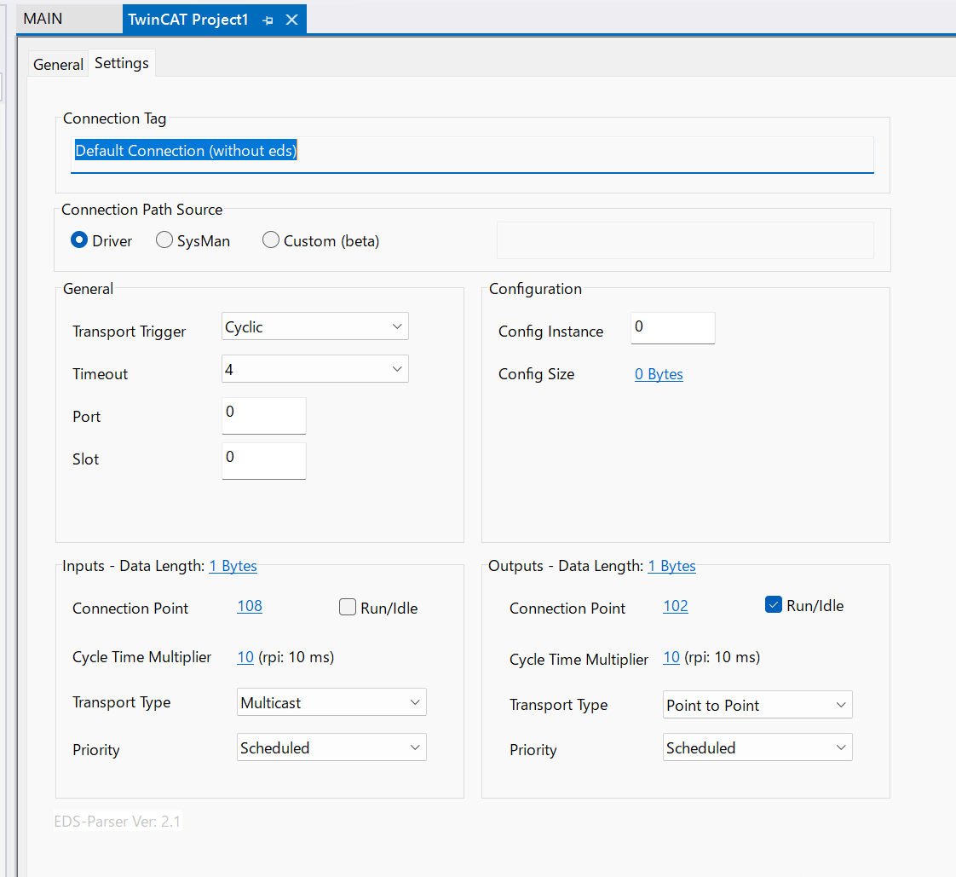Screen dimensions: 956x877
Task: Pin the TwinCAT Project1 tab
Action: point(268,20)
